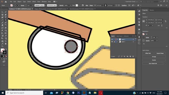Open the Object menu
Viewport: 169px width, 95px height.
pyautogui.click(x=19, y=2)
